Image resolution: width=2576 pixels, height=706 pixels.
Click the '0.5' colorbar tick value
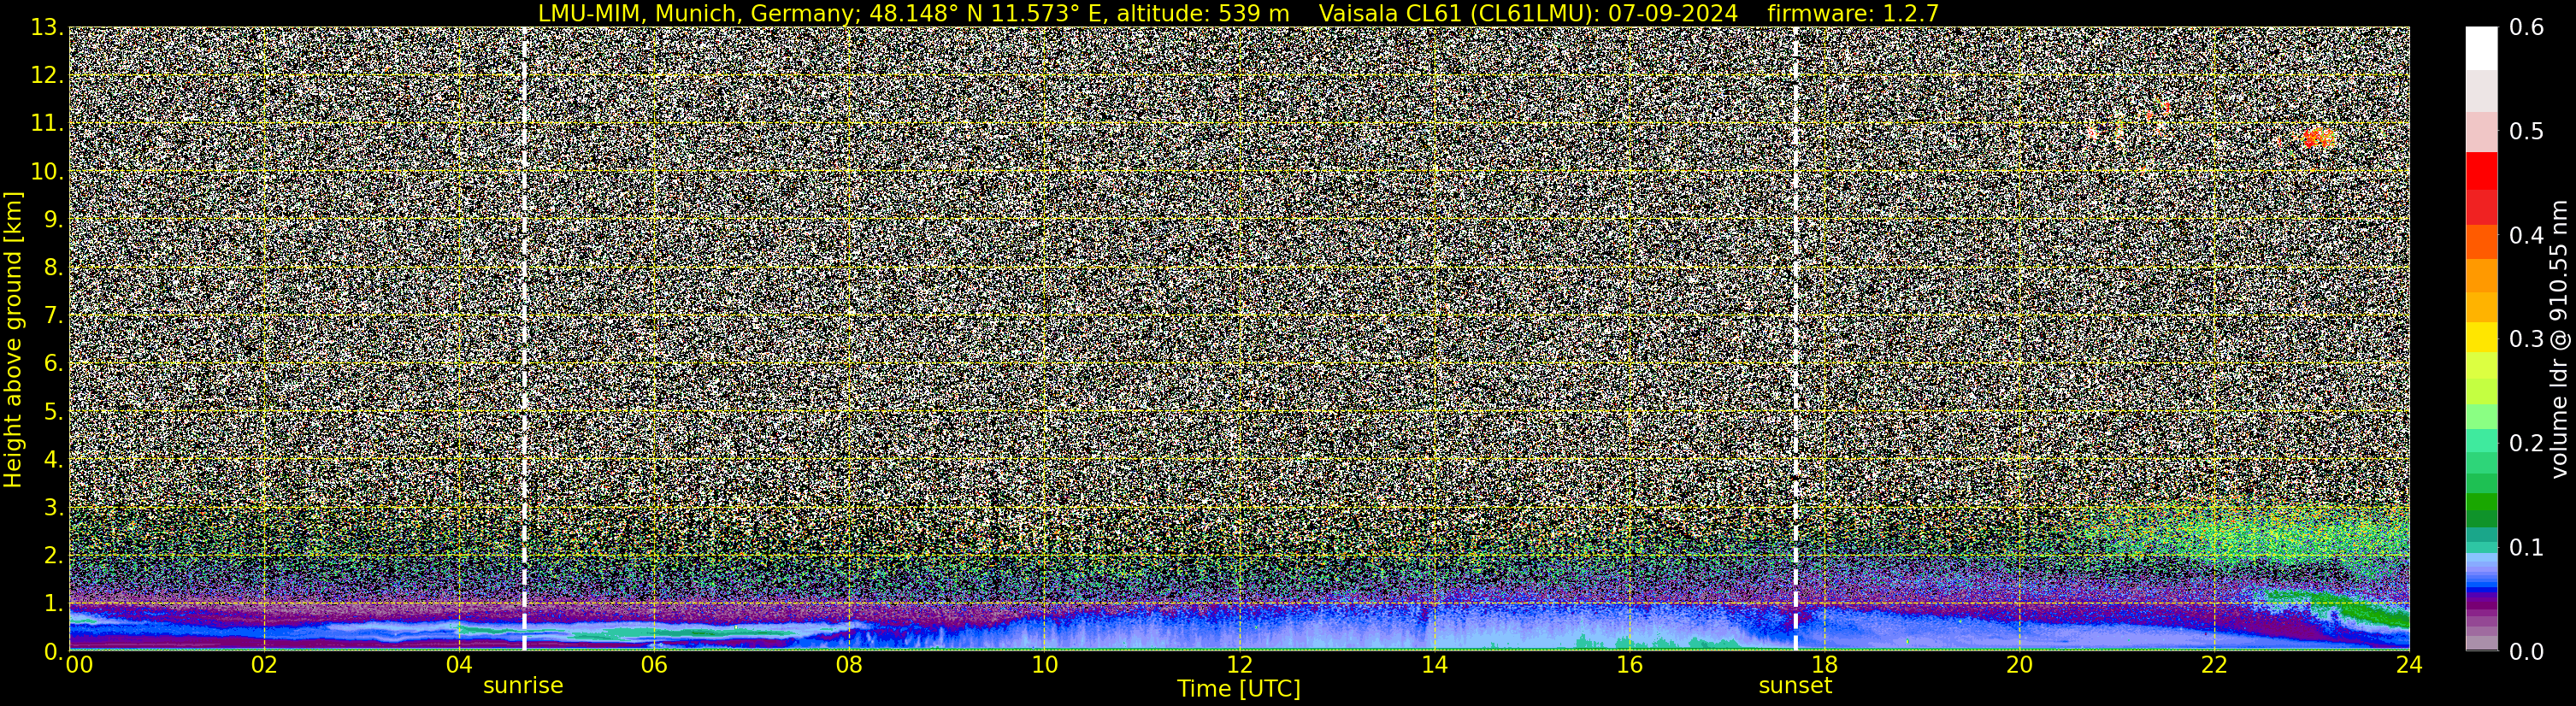pos(2527,131)
